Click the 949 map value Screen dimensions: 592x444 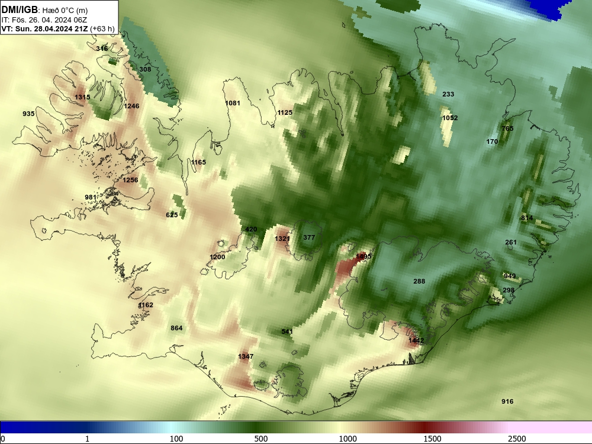click(x=510, y=276)
